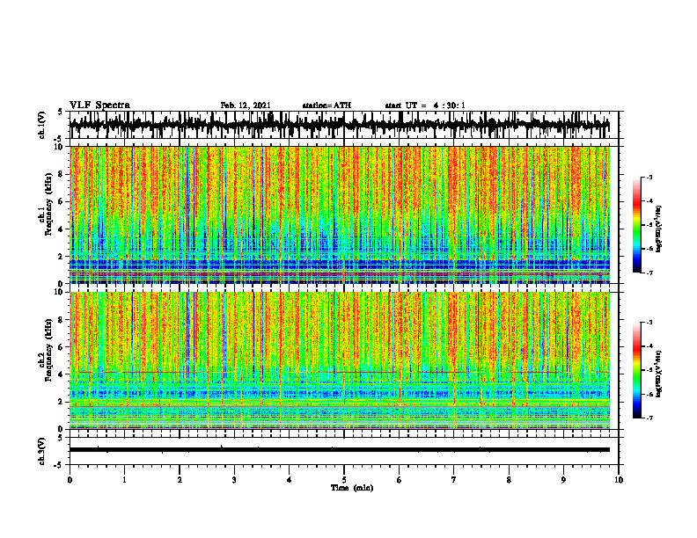Click the "4" frequency tick of ch.2 spectrogram
The width and height of the screenshot is (697, 538).
[x=62, y=374]
